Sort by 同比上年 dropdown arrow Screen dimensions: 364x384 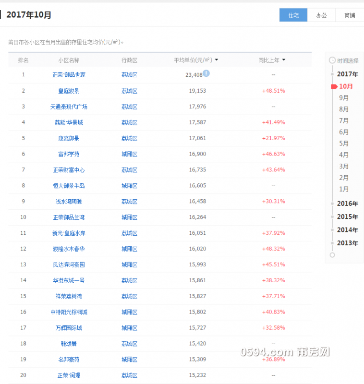tap(284, 60)
